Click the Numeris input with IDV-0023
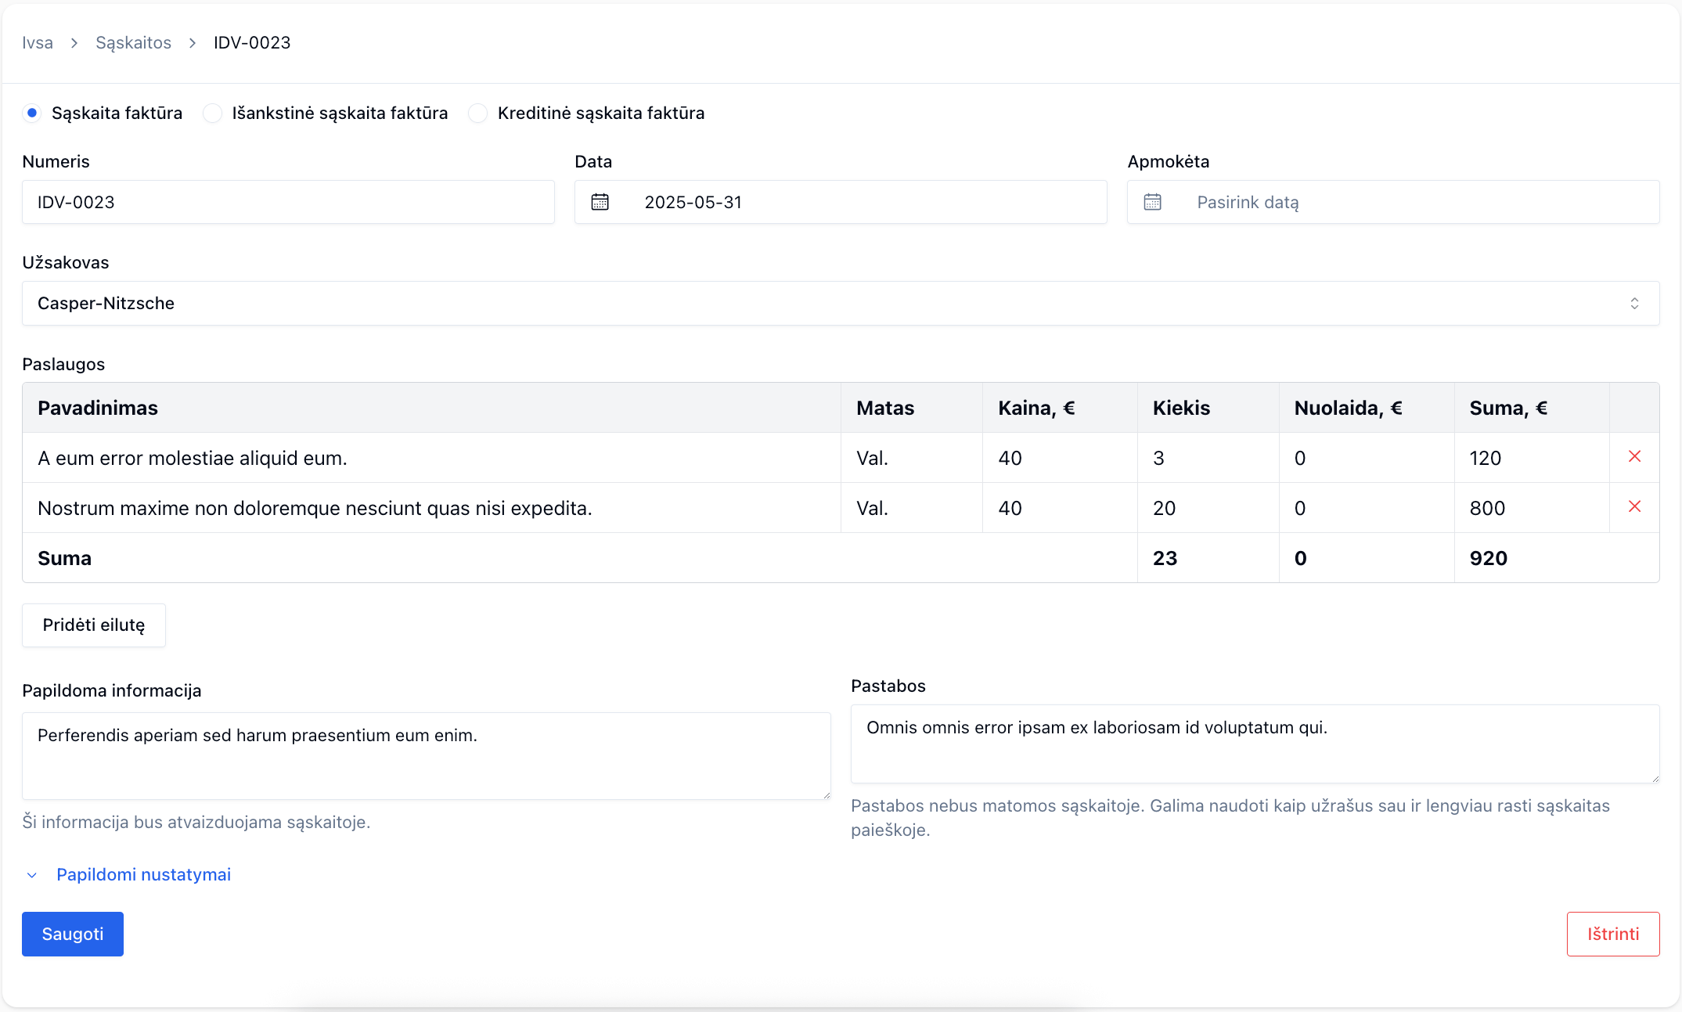Viewport: 1682px width, 1012px height. coord(288,202)
